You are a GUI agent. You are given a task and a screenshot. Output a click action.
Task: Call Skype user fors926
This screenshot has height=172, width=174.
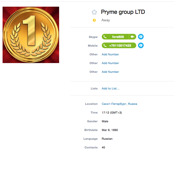pyautogui.click(x=115, y=37)
